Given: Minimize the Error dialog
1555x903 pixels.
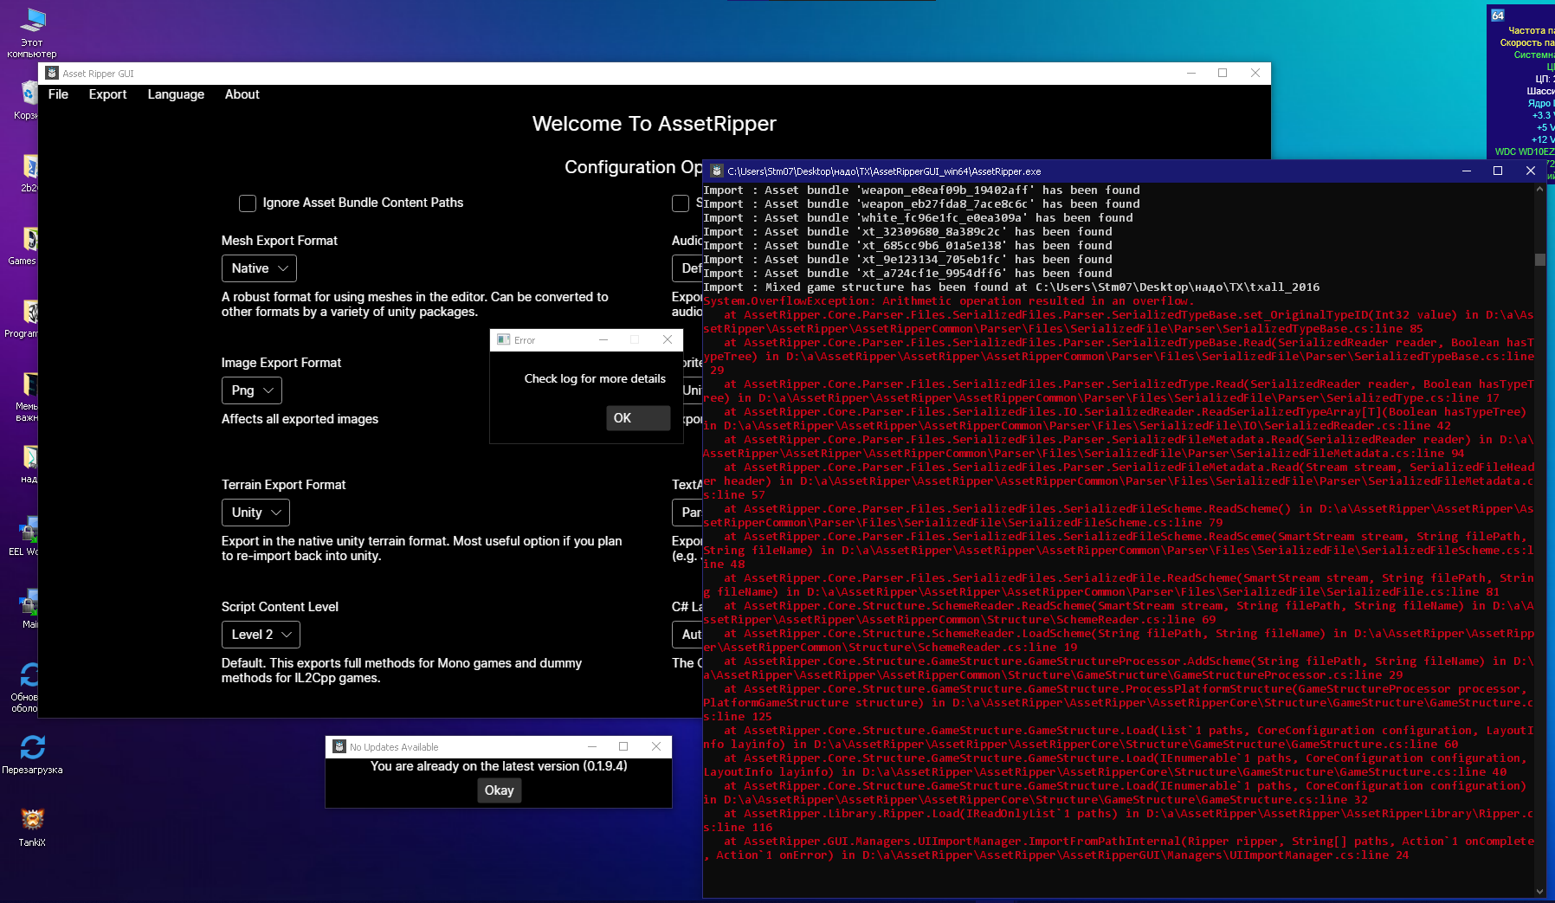Looking at the screenshot, I should pos(603,339).
